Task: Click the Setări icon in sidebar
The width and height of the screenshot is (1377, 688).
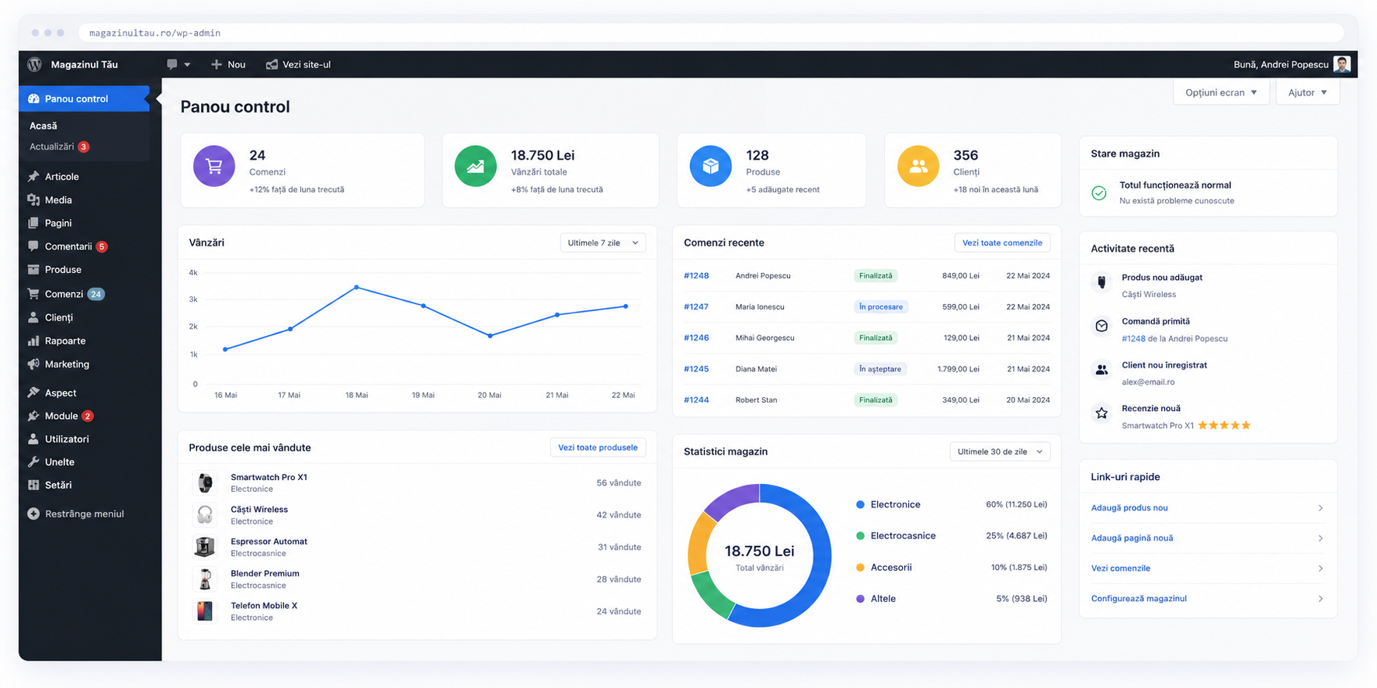Action: point(33,486)
